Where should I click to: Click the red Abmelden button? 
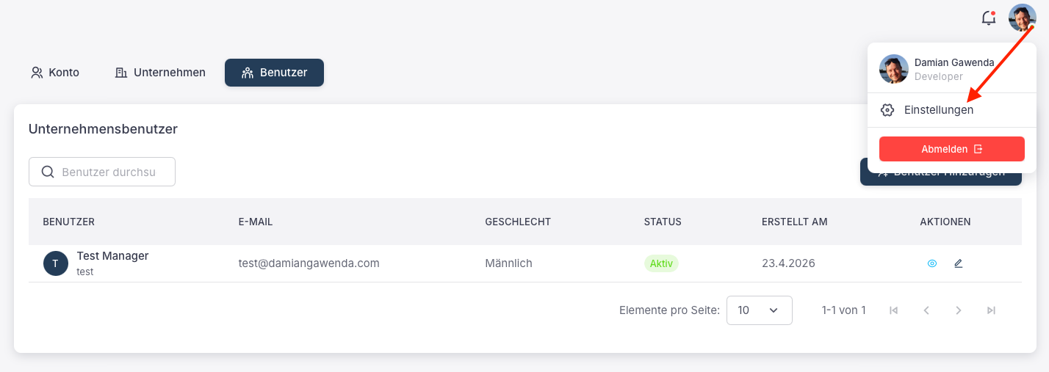click(x=952, y=149)
